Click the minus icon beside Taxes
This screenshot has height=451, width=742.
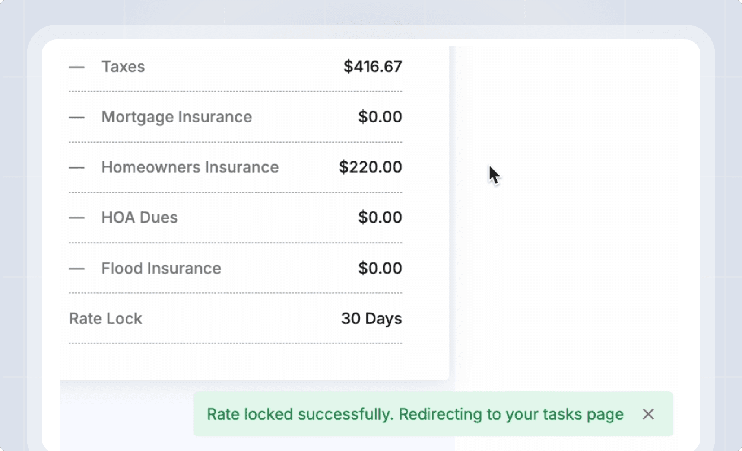click(x=77, y=67)
